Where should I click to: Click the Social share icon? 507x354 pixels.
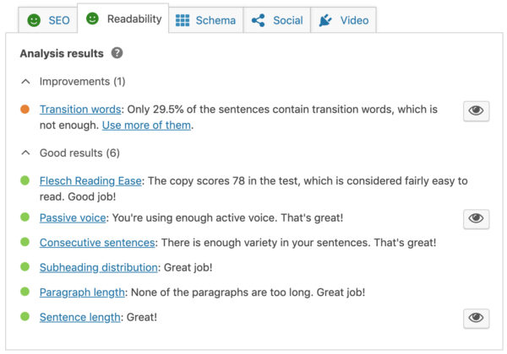258,20
